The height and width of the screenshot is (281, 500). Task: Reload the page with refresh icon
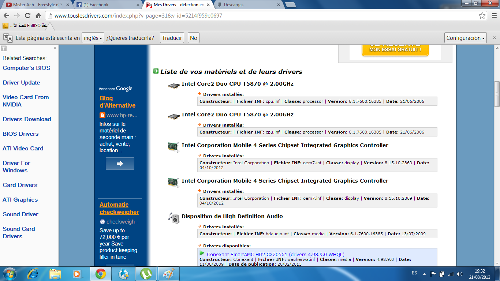(27, 16)
